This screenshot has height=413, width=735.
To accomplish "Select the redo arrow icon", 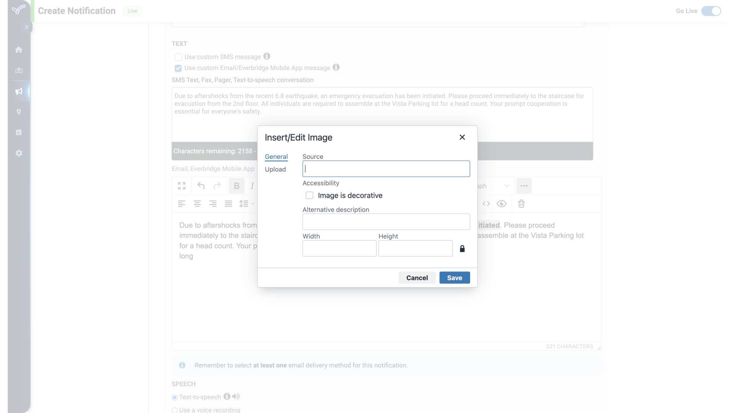I will (x=217, y=185).
